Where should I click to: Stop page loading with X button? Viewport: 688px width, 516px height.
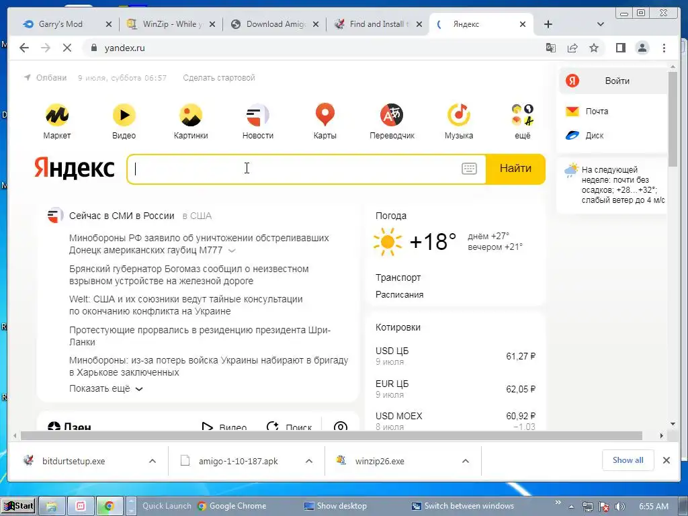(x=67, y=48)
